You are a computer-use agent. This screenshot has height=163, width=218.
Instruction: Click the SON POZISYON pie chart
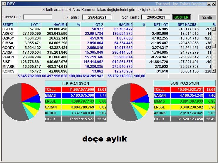tap(130, 102)
